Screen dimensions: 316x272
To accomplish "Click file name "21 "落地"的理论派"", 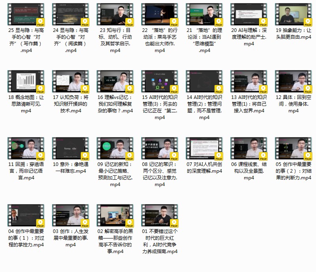I will 204,40.
